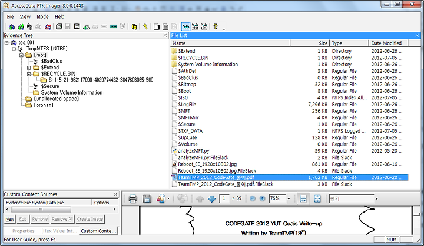424x246 pixels.
Task: Zoom out the PDF with minus icon
Action: [x=253, y=199]
